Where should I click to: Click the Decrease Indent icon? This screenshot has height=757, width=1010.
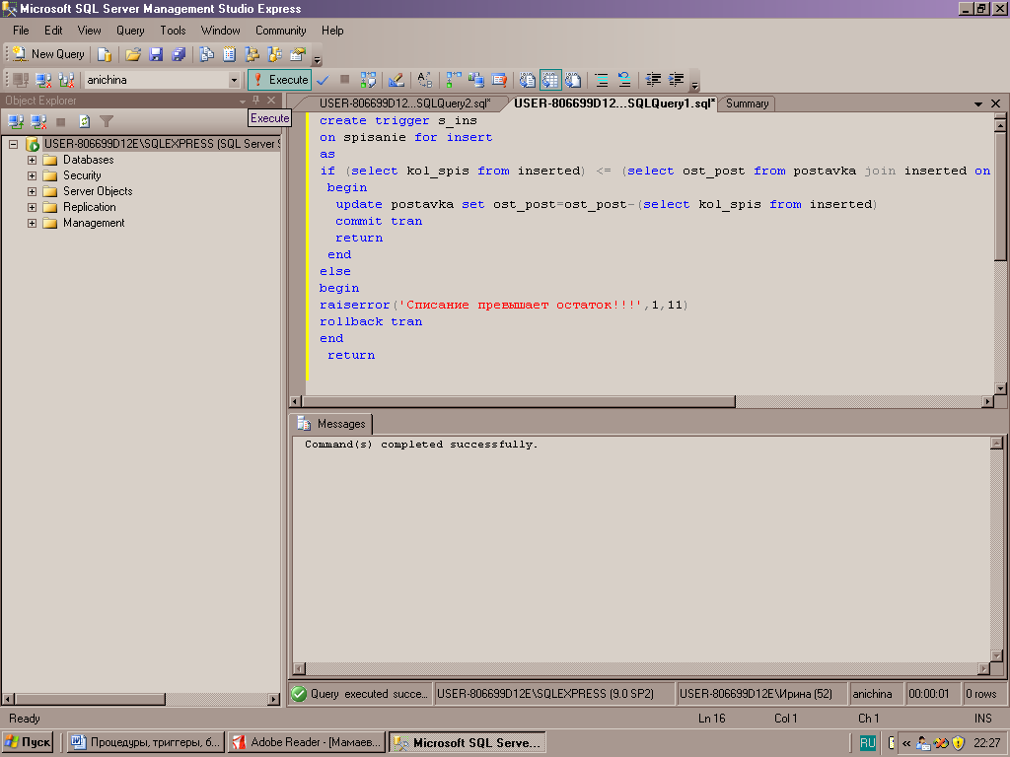tap(653, 80)
